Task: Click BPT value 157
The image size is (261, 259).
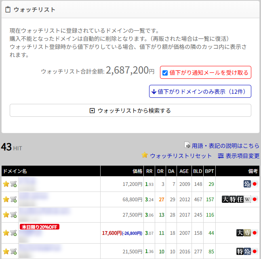Action: click(x=210, y=200)
